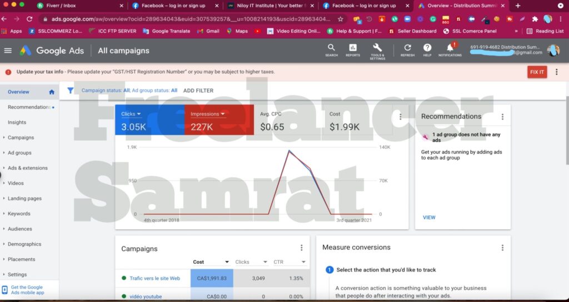This screenshot has width=569, height=302.
Task: Click the Refresh icon
Action: pos(407,48)
